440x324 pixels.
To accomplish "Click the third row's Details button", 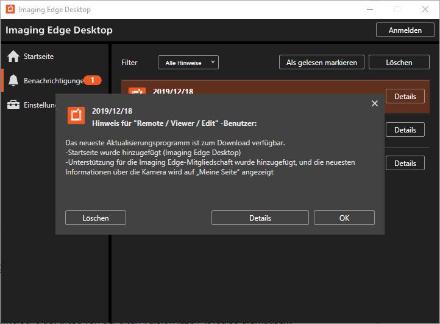I will pyautogui.click(x=405, y=163).
